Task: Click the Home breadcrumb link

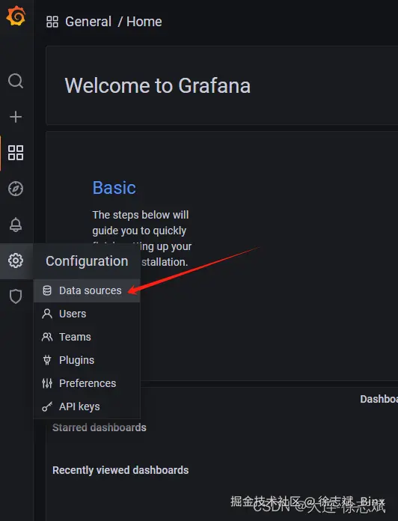Action: (x=144, y=22)
